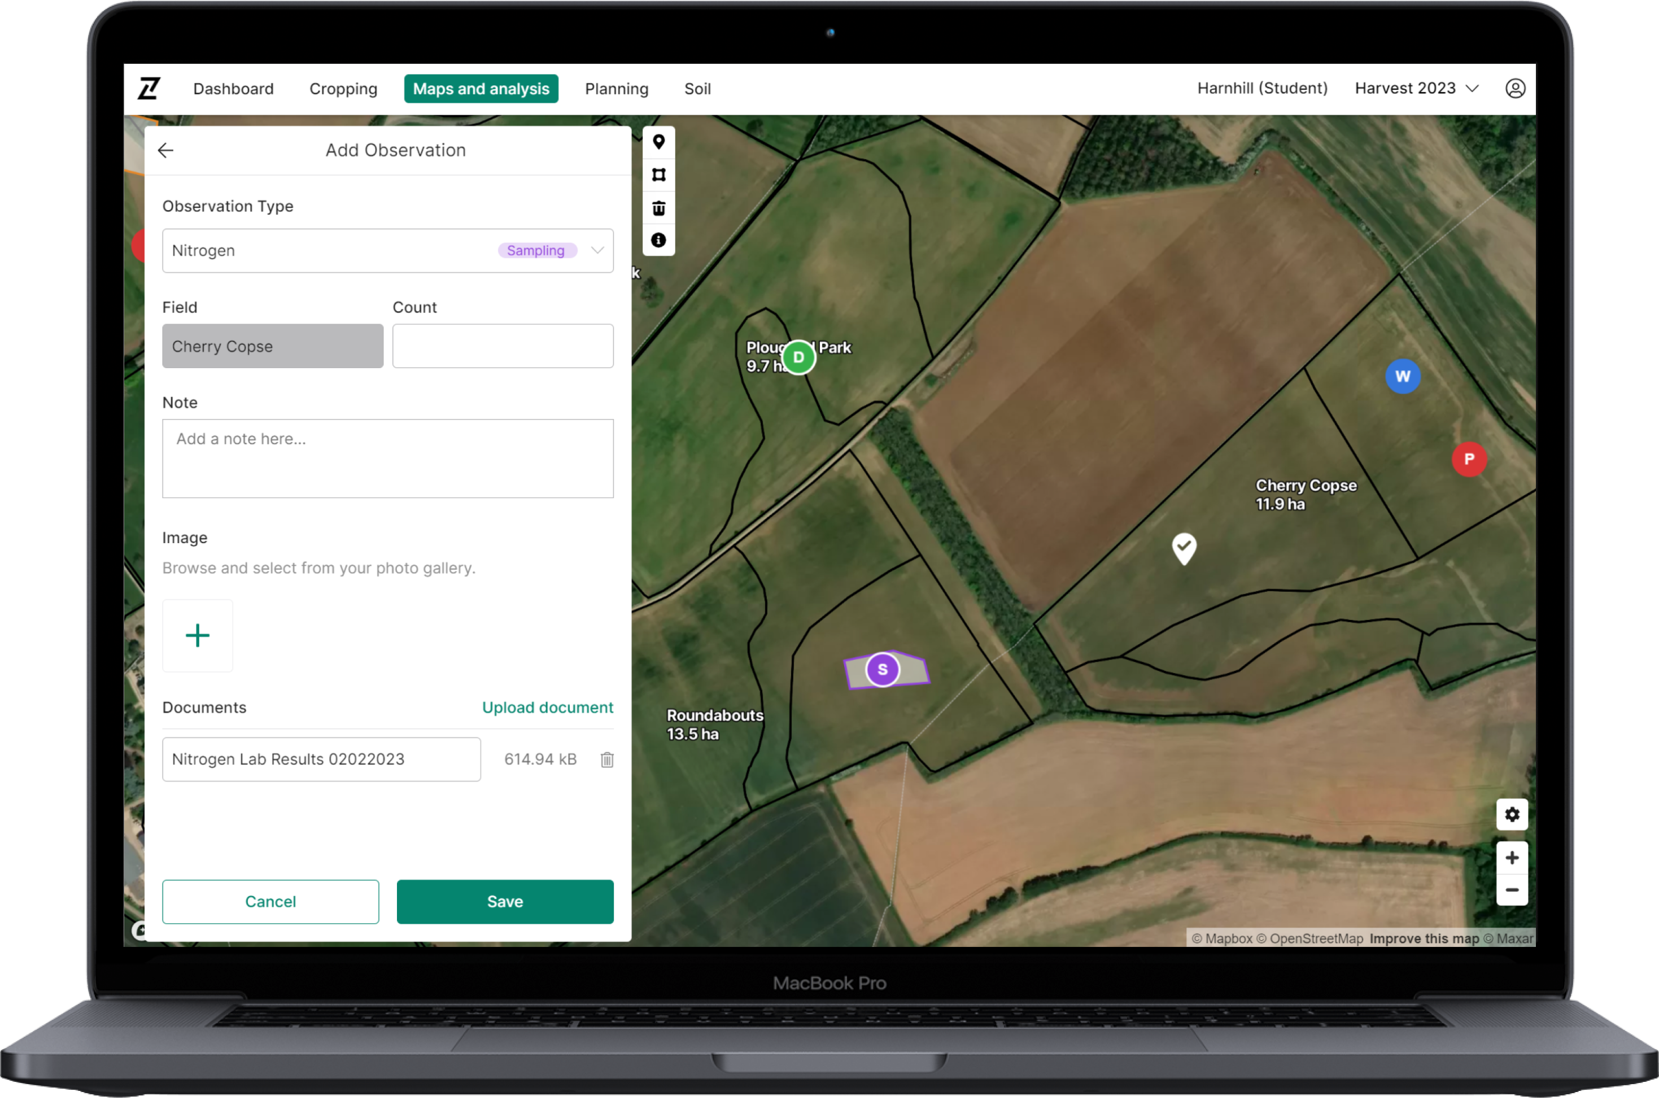This screenshot has width=1659, height=1109.
Task: Delete Nitrogen Lab Results document
Action: pos(607,759)
